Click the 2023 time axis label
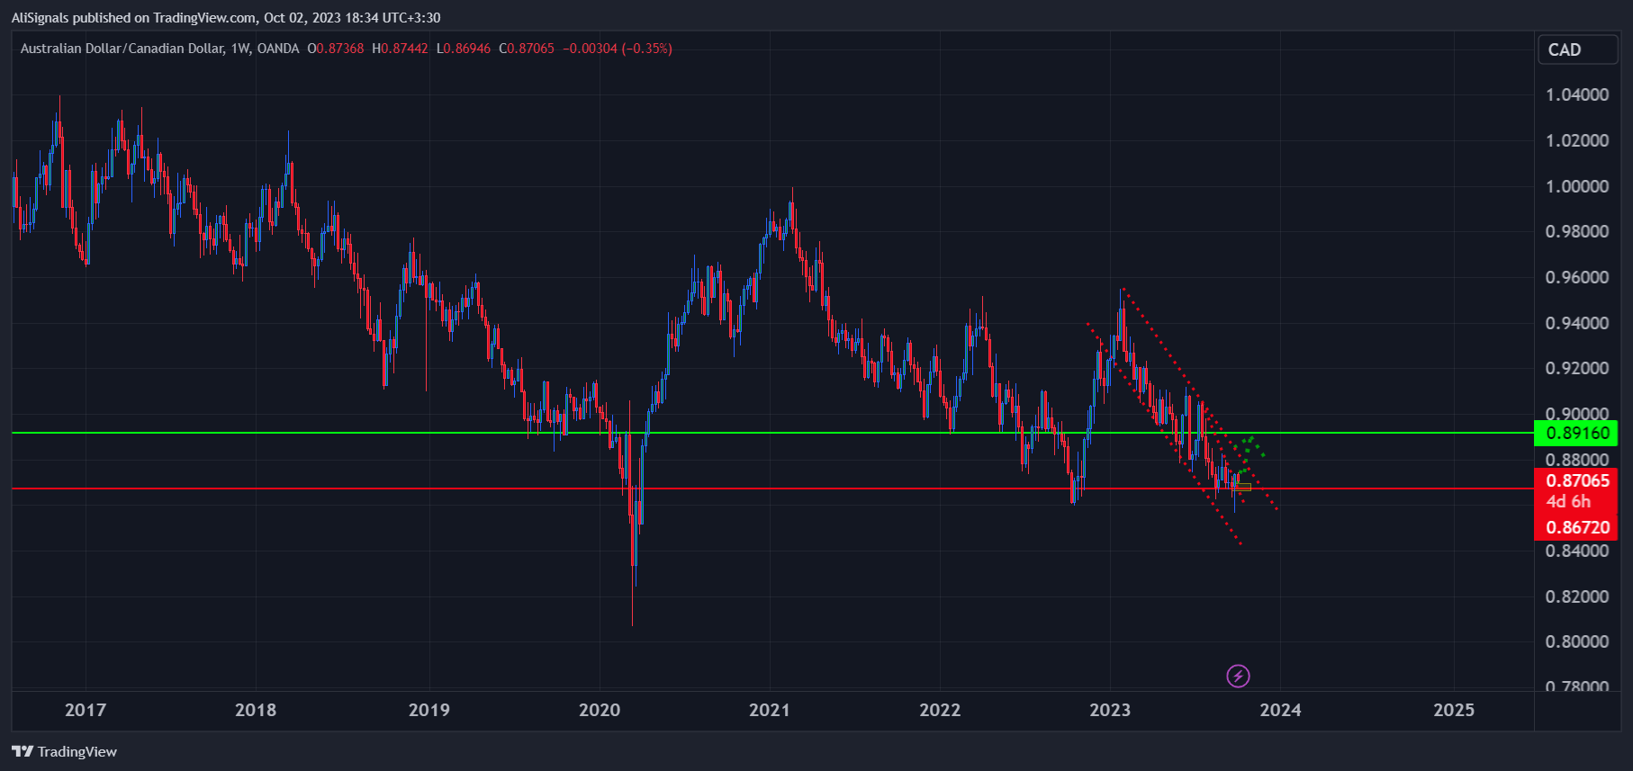The height and width of the screenshot is (771, 1633). click(x=1110, y=710)
